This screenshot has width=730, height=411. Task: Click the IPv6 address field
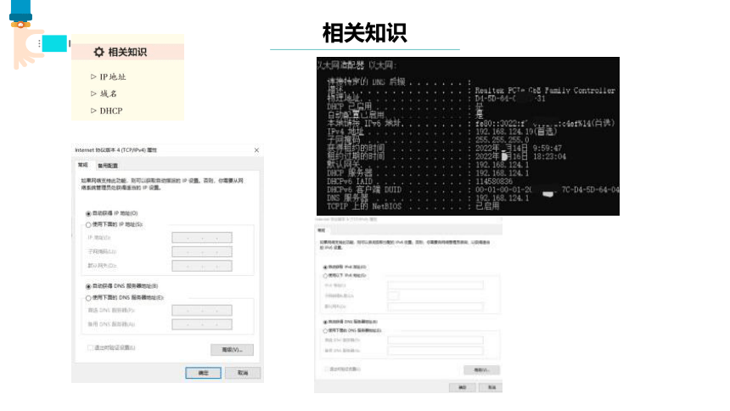pos(435,285)
